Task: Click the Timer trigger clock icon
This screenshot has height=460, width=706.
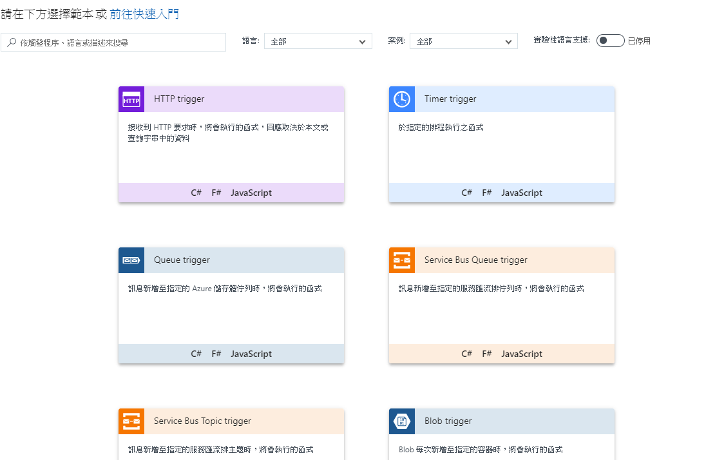Action: 402,99
